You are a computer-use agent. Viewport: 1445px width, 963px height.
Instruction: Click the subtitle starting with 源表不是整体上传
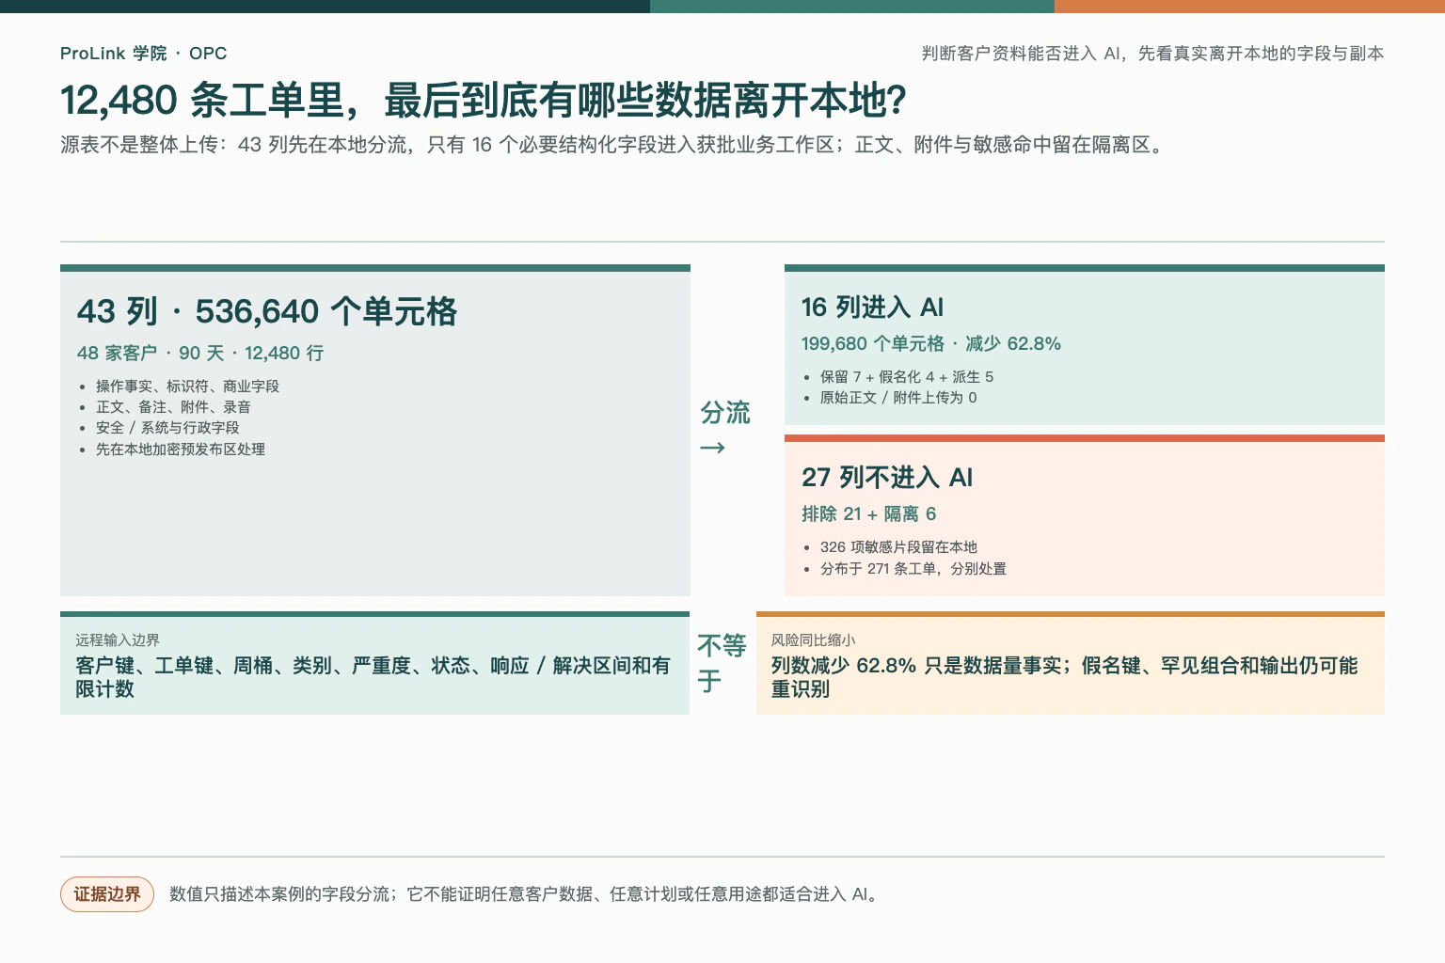tap(614, 145)
